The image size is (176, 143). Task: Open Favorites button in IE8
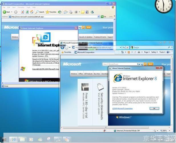[x=66, y=52]
